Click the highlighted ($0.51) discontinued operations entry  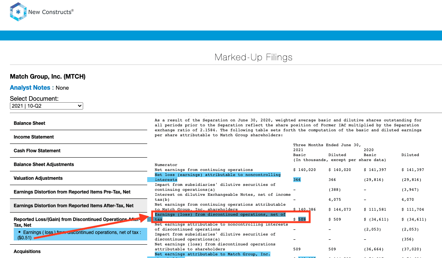(x=80, y=234)
